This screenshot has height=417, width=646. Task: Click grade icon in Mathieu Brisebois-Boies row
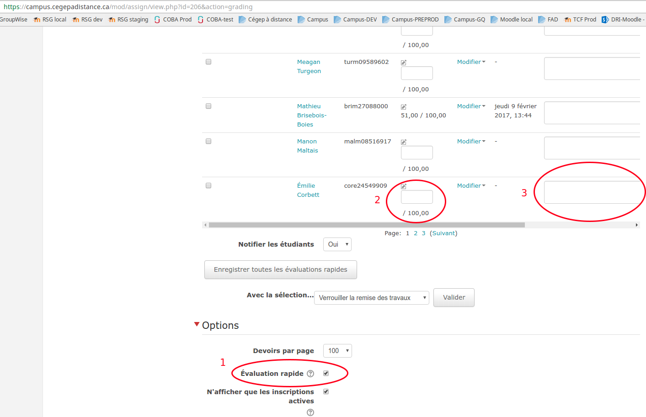(404, 107)
